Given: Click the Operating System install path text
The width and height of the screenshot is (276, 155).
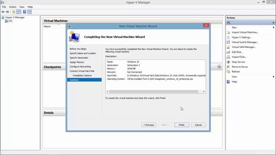Looking at the screenshot, I should [x=160, y=79].
